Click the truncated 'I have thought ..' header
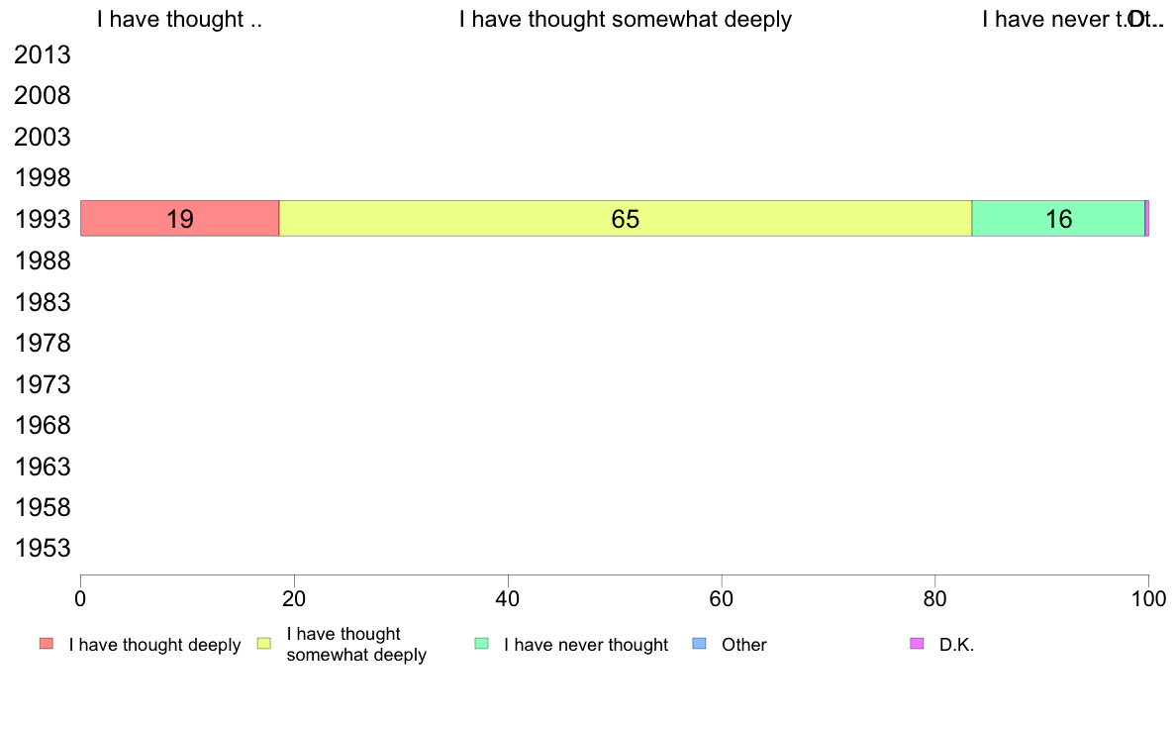Screen dimensions: 1176x729 (x=179, y=20)
